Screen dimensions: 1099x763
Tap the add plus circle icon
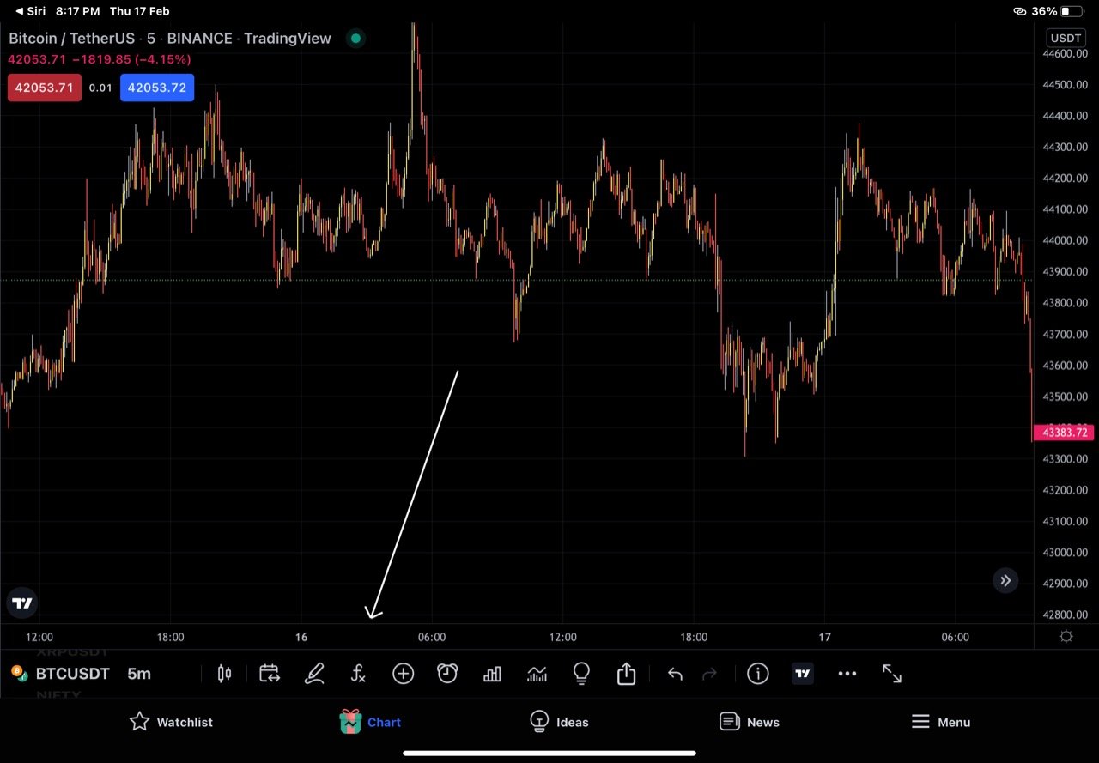[x=404, y=674]
